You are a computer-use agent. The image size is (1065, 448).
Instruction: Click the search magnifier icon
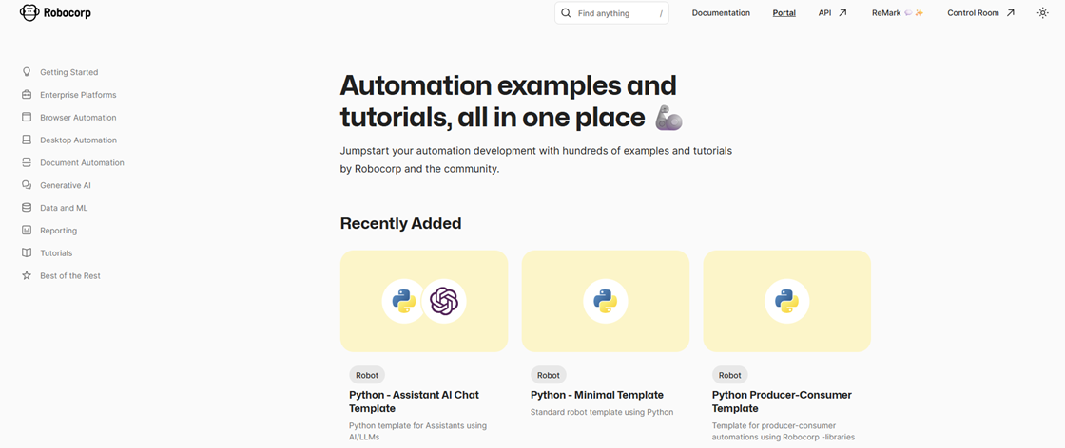tap(567, 13)
